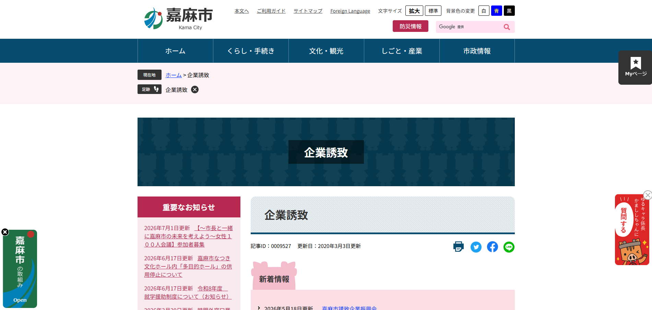Open しごと・産業 menu
Viewport: 652px width, 310px height.
(x=402, y=51)
